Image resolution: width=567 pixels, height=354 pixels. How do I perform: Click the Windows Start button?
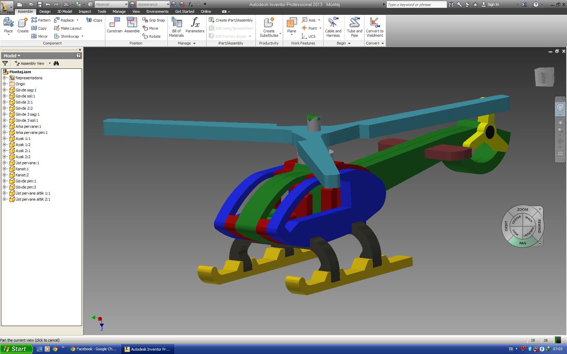(x=17, y=349)
